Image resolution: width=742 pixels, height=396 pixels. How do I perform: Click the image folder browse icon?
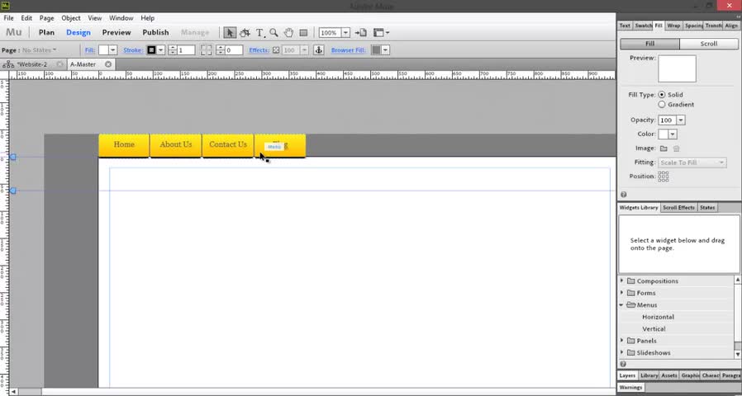click(x=664, y=148)
